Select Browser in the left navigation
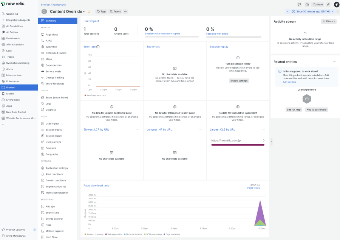340x240 pixels. coord(19,88)
